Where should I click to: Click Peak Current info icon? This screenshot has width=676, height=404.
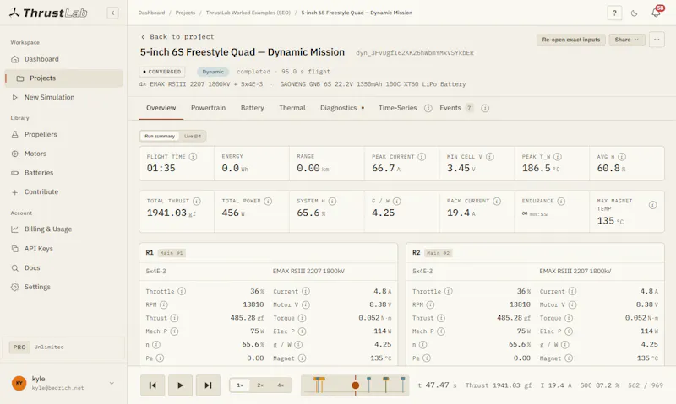coord(422,157)
